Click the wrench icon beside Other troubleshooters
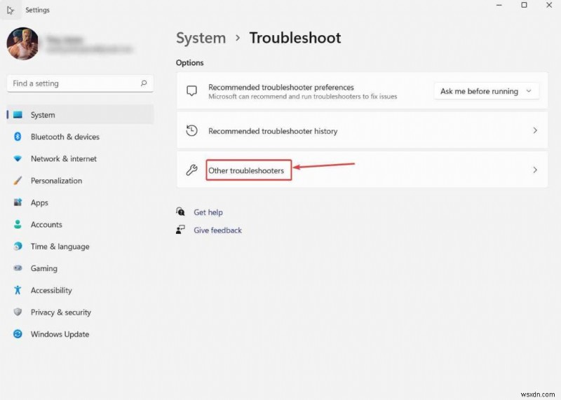The height and width of the screenshot is (400, 561). point(191,170)
